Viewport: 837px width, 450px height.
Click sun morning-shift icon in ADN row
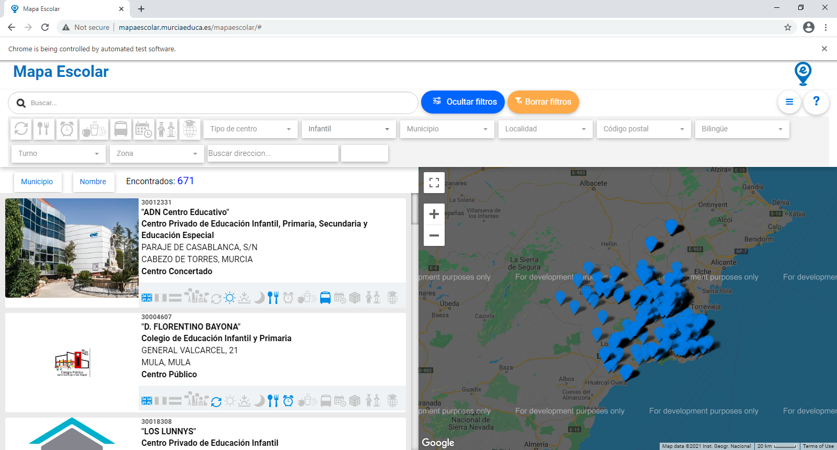click(230, 298)
